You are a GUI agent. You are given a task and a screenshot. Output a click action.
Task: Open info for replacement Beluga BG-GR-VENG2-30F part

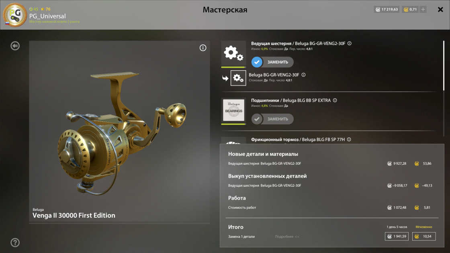coord(304,75)
